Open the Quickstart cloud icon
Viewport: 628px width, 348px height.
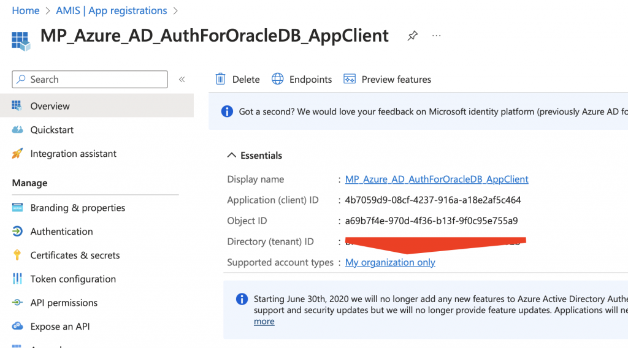pyautogui.click(x=18, y=130)
